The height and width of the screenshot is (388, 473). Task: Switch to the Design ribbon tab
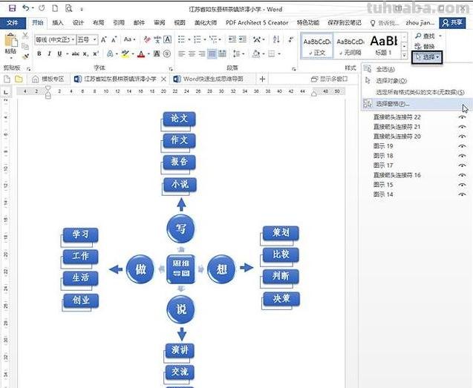78,22
